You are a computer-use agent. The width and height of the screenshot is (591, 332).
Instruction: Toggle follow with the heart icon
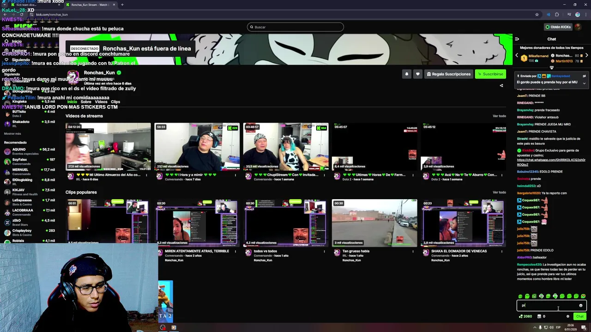[417, 74]
